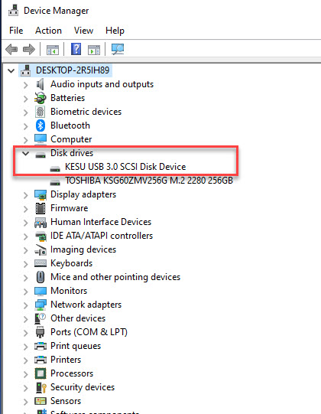Image resolution: width=321 pixels, height=414 pixels.
Task: Click the Processors chip icon
Action: 41,373
